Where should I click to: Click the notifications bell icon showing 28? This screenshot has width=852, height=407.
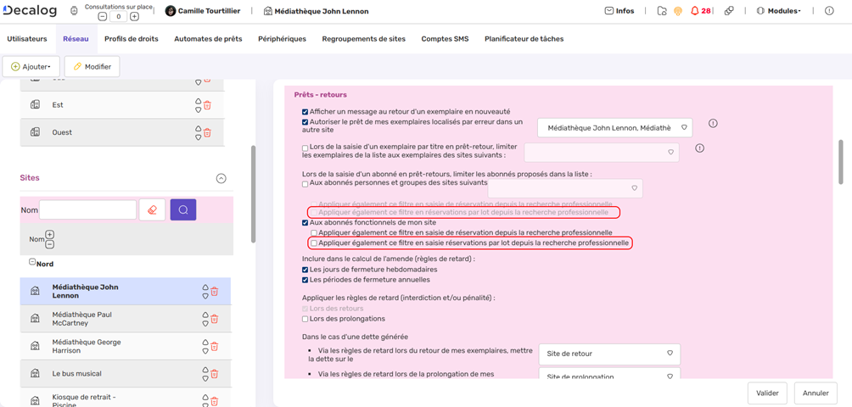[x=695, y=11]
